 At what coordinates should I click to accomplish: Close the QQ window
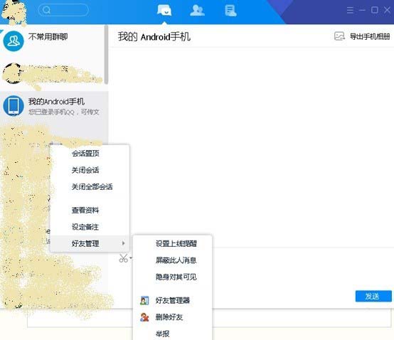(387, 10)
